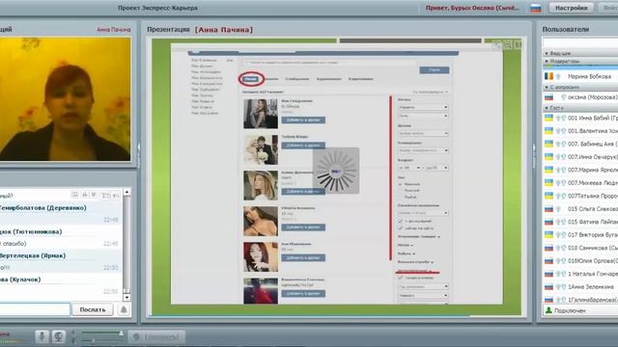
Task: Select the second gender radio option
Action: pyautogui.click(x=401, y=191)
